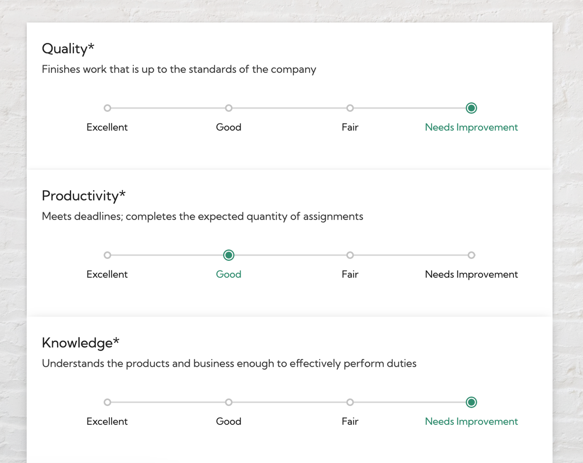Click Needs Improvement label under Productivity

[x=471, y=275]
